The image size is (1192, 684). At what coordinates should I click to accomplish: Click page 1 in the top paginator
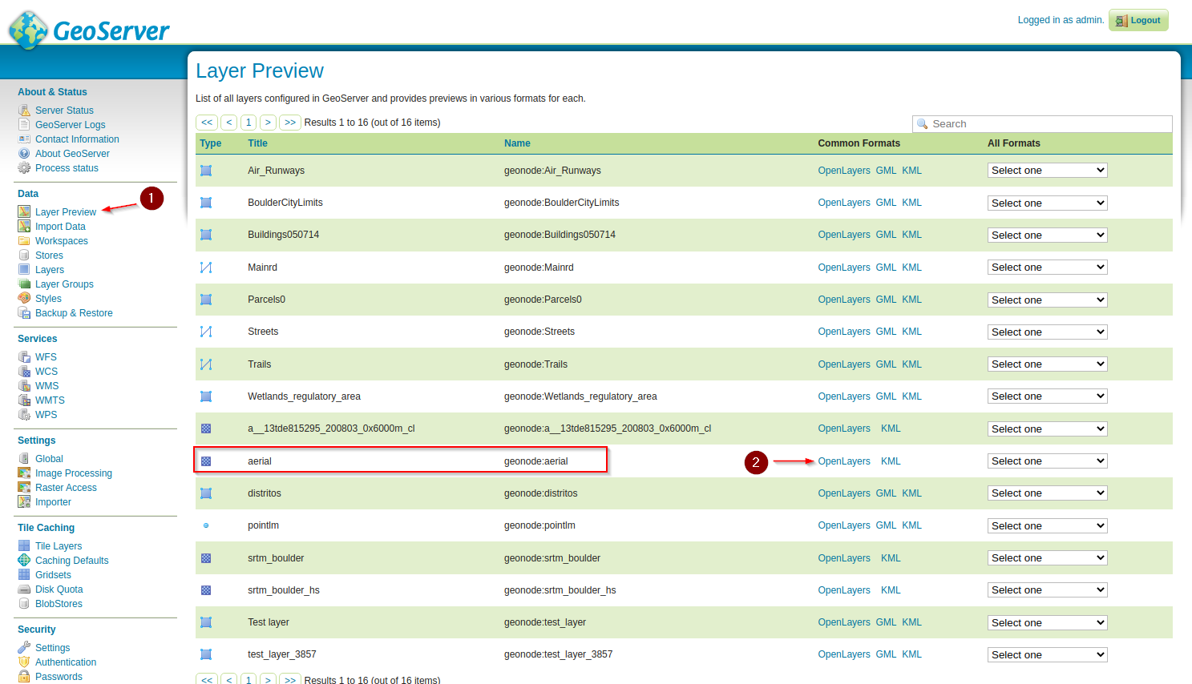pyautogui.click(x=249, y=123)
